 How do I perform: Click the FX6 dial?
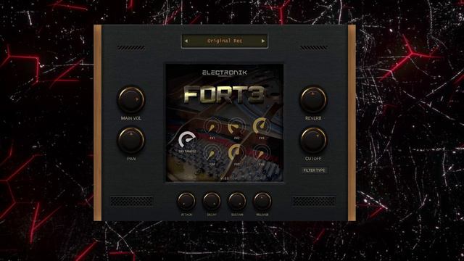coord(262,153)
